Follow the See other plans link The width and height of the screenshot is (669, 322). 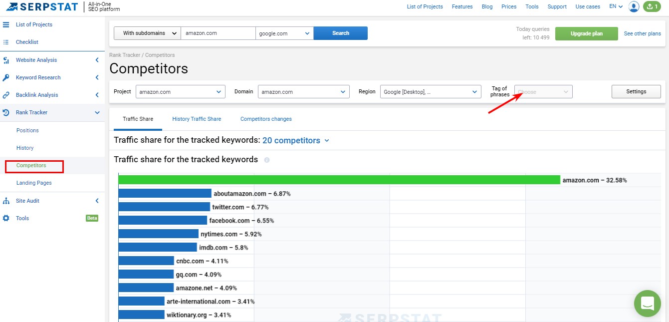point(643,33)
